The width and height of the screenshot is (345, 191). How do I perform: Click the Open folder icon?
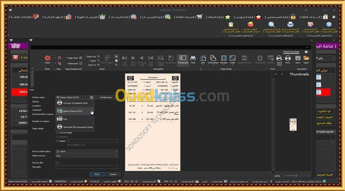306,58
